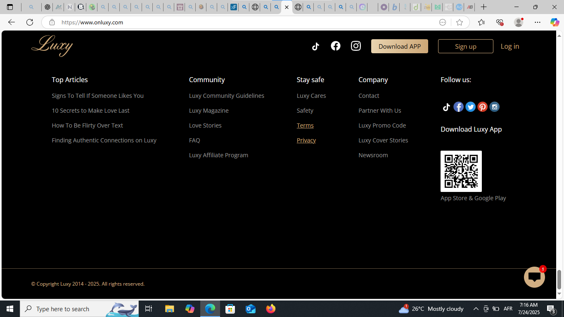Open the notification center icon

click(x=551, y=309)
